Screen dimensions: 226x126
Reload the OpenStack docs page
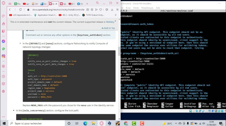pos(20,10)
